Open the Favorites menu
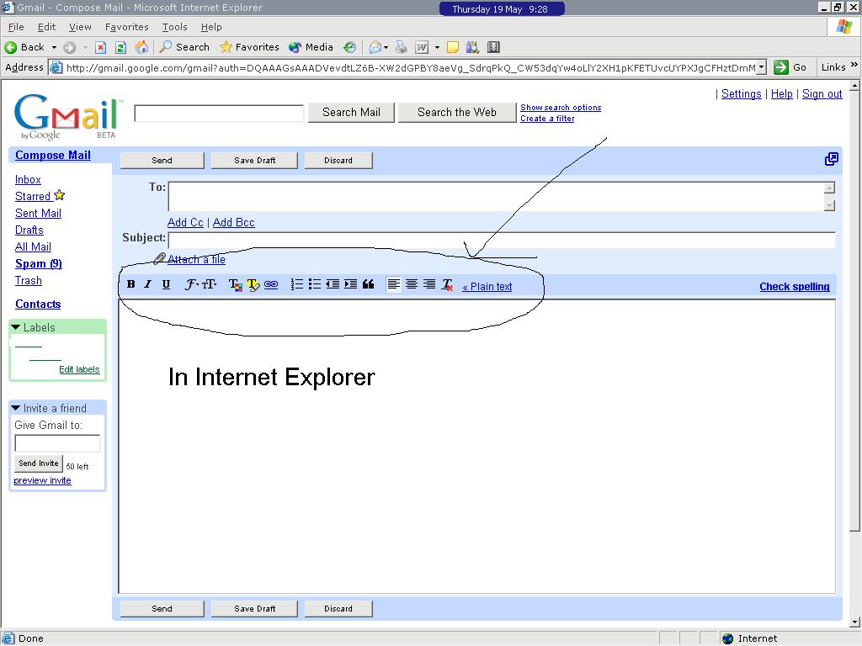 pyautogui.click(x=126, y=27)
